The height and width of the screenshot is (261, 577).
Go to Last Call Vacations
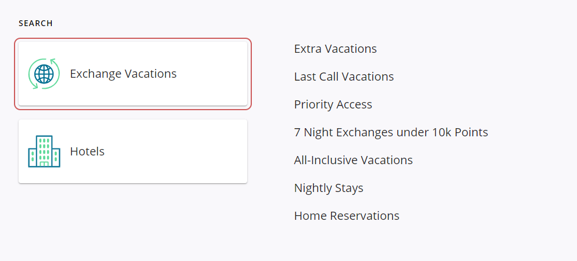(x=344, y=77)
